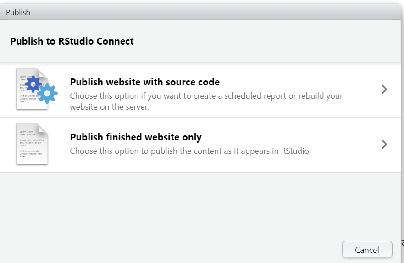Click the light blue gear on source code icon
Image resolution: width=404 pixels, height=263 pixels.
click(48, 93)
